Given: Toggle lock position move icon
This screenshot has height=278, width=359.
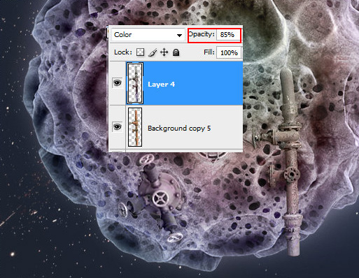Looking at the screenshot, I should click(164, 52).
